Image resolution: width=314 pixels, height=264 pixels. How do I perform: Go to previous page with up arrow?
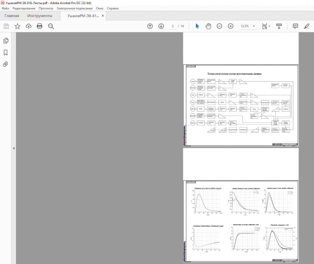pos(150,26)
